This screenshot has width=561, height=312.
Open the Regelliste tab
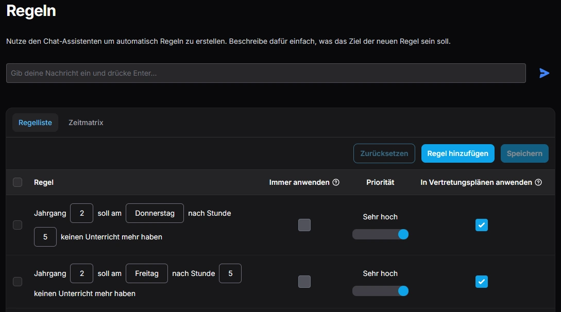click(x=35, y=123)
